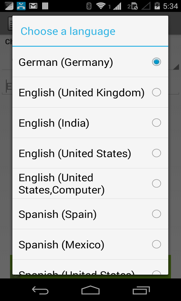
Task: Tap the Wi-Fi status bar icon
Action: pos(101,6)
